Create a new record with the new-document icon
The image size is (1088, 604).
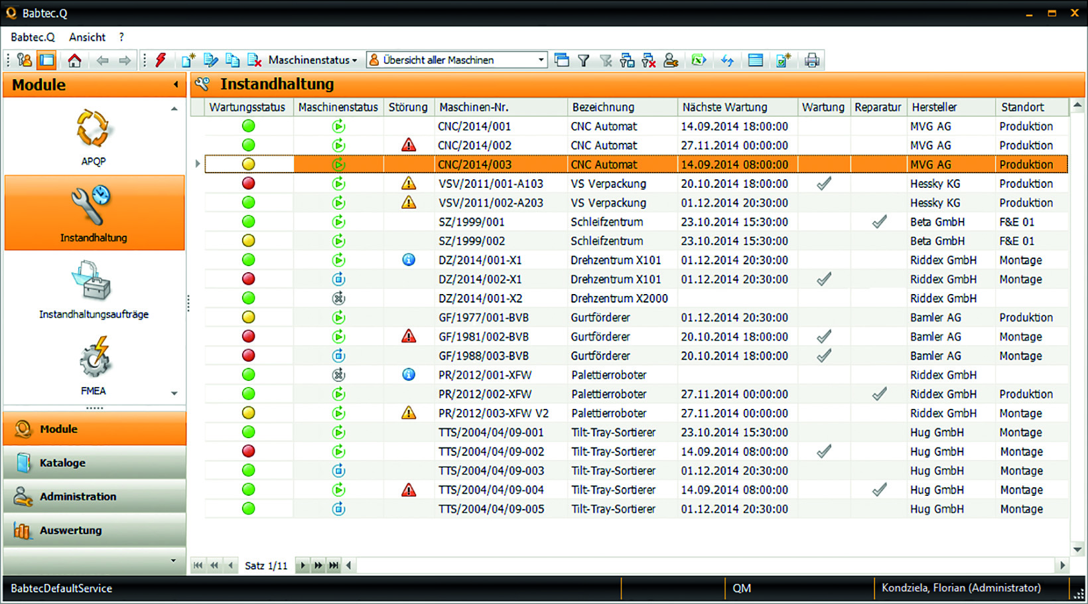[188, 60]
